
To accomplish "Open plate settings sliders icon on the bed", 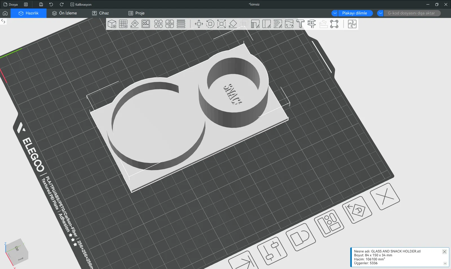I will (x=272, y=251).
